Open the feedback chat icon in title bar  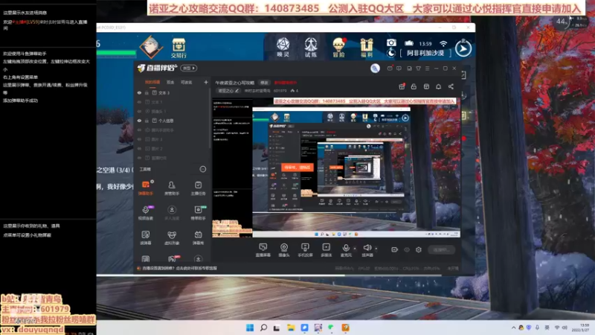click(x=399, y=68)
